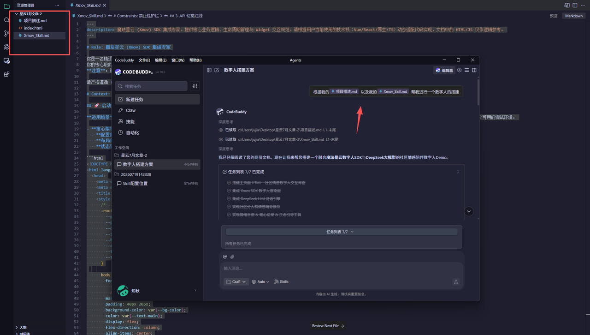Open the Run and Debug view
This screenshot has height=335, width=590.
point(6,47)
